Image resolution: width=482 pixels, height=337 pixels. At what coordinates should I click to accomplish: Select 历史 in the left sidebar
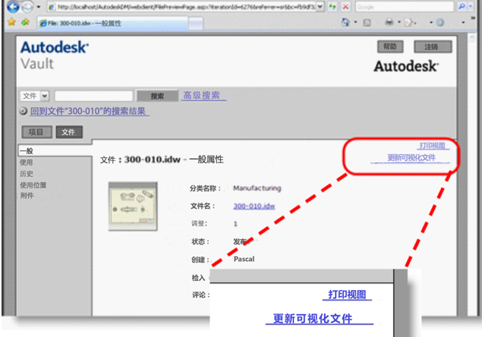click(27, 174)
